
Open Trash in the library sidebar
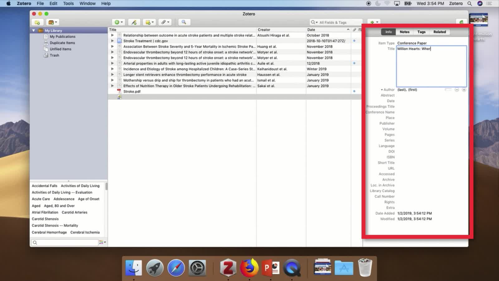pyautogui.click(x=54, y=55)
